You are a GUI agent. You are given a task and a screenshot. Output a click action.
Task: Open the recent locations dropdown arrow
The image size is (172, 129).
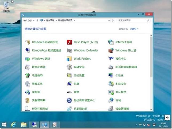(34, 21)
